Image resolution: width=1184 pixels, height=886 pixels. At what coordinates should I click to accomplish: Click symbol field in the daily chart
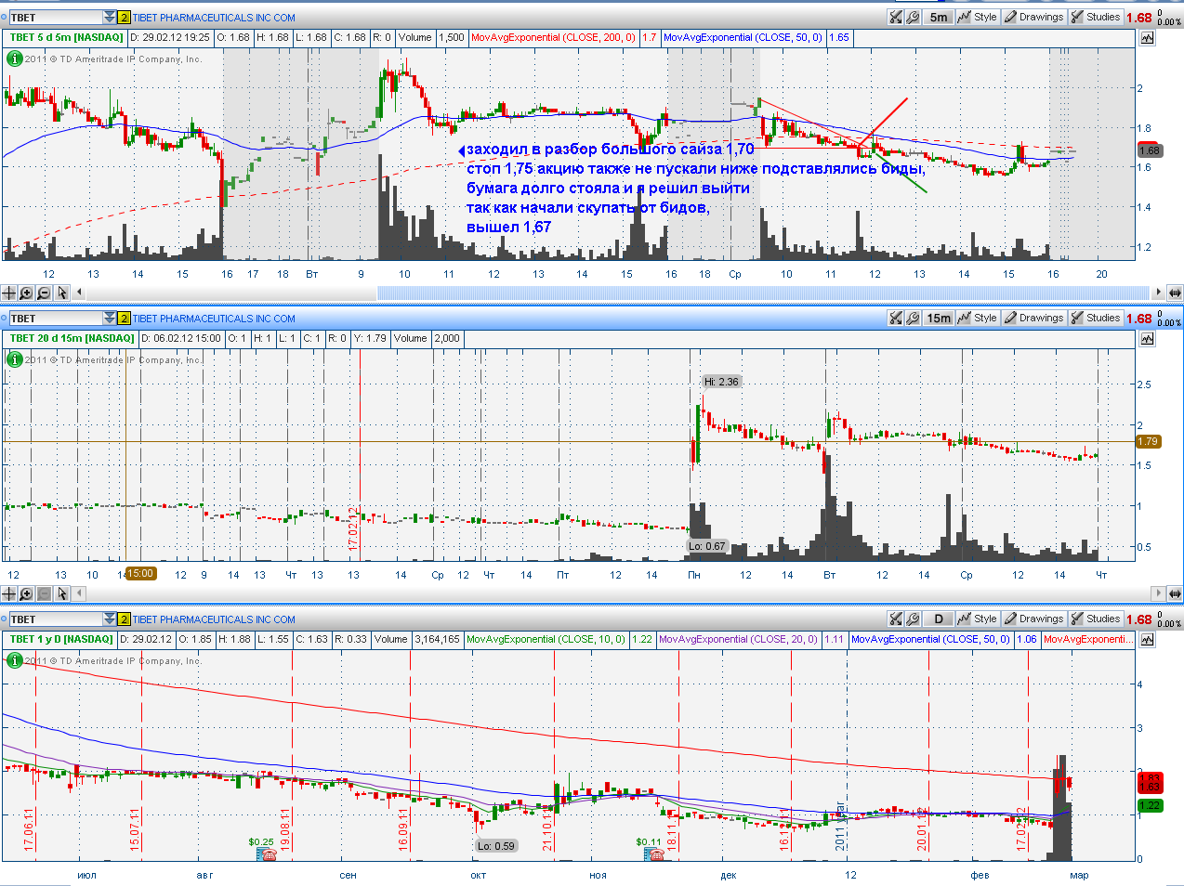pyautogui.click(x=55, y=619)
